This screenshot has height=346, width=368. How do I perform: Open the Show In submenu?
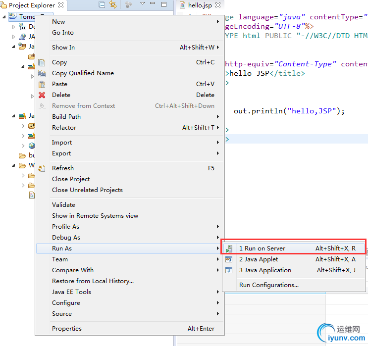(x=130, y=48)
